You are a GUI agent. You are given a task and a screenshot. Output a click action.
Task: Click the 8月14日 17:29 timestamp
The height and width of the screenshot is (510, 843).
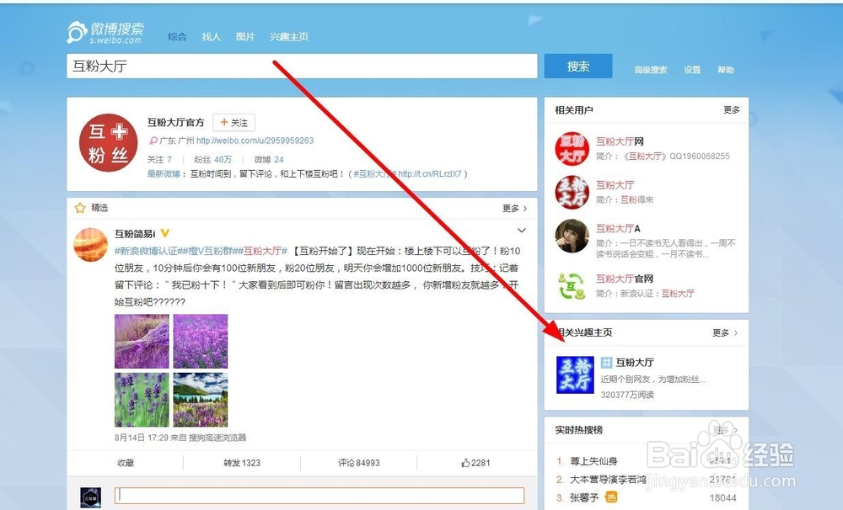[142, 438]
